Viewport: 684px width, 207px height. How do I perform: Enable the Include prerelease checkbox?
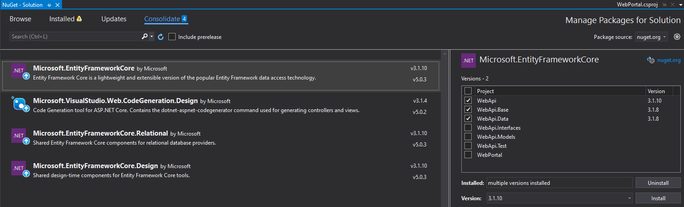pyautogui.click(x=172, y=37)
